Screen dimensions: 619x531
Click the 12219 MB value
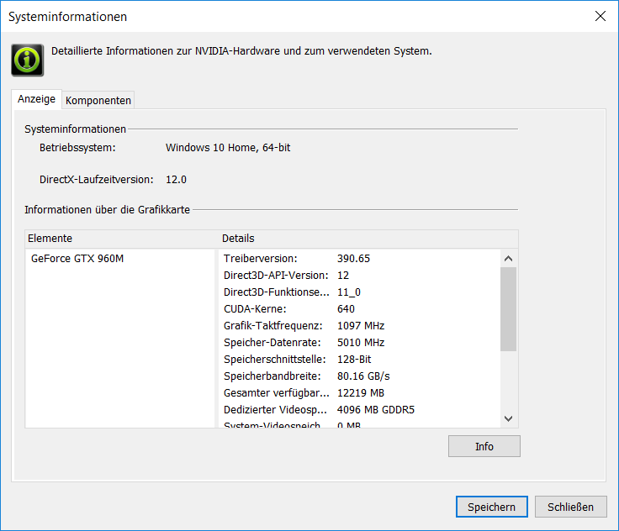click(x=361, y=393)
